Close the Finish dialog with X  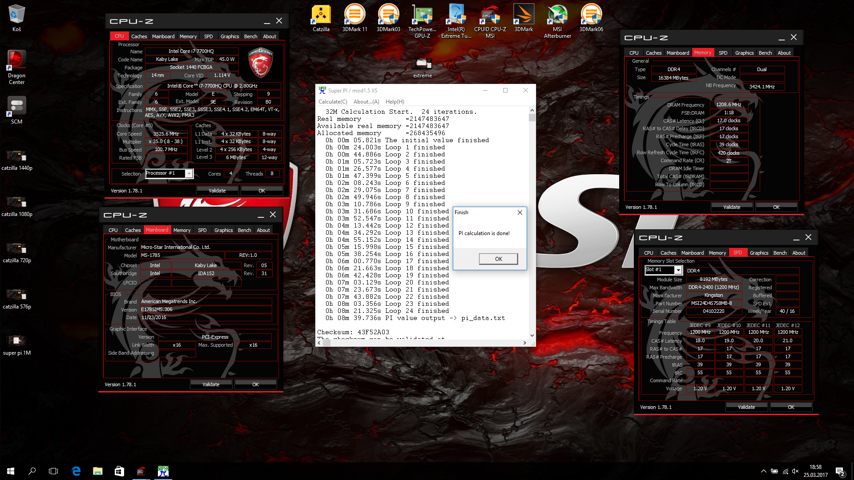click(520, 212)
